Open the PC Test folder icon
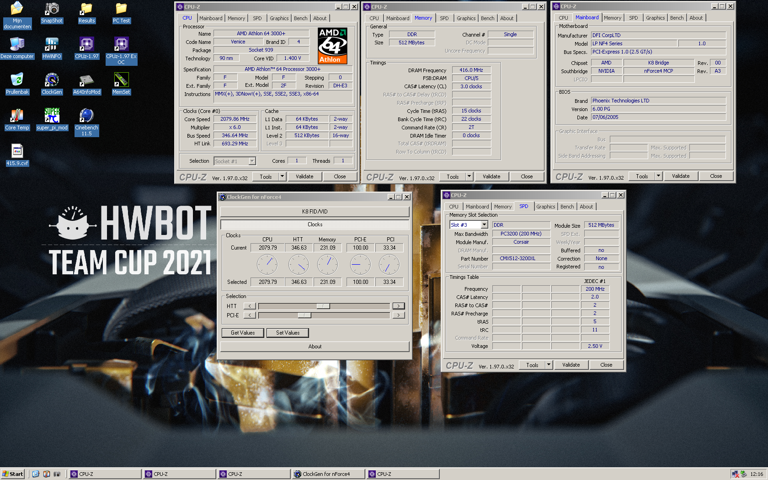Image resolution: width=768 pixels, height=480 pixels. (x=121, y=13)
